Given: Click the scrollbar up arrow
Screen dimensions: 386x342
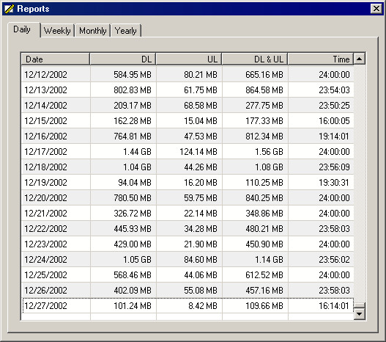Looking at the screenshot, I should (360, 59).
